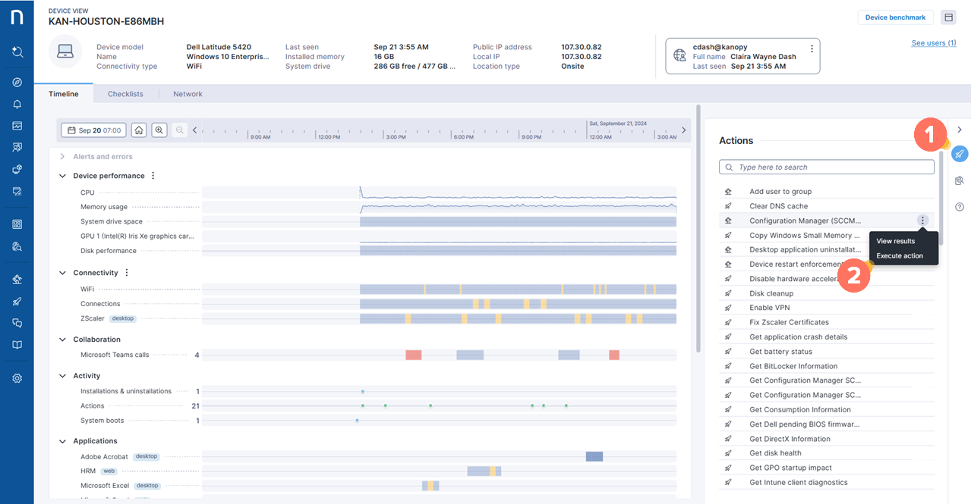Open the alerts bell in sidebar
971x504 pixels.
point(17,104)
